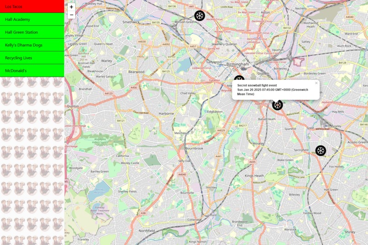Viewport: 368px width, 245px height.
Task: Click the Birmingham city label on map
Action: coord(237,64)
